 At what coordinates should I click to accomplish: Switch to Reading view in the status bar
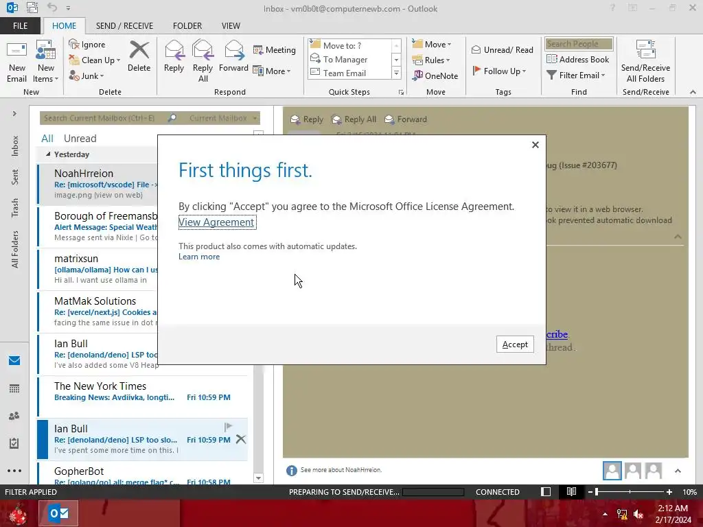tap(571, 491)
